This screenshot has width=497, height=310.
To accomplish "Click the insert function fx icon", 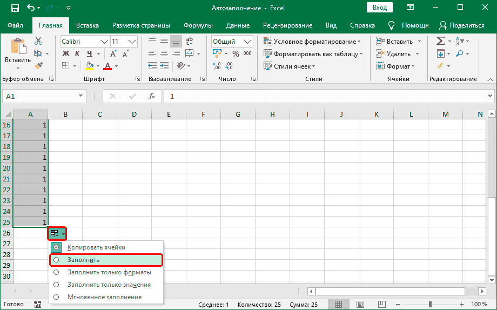I will (152, 96).
